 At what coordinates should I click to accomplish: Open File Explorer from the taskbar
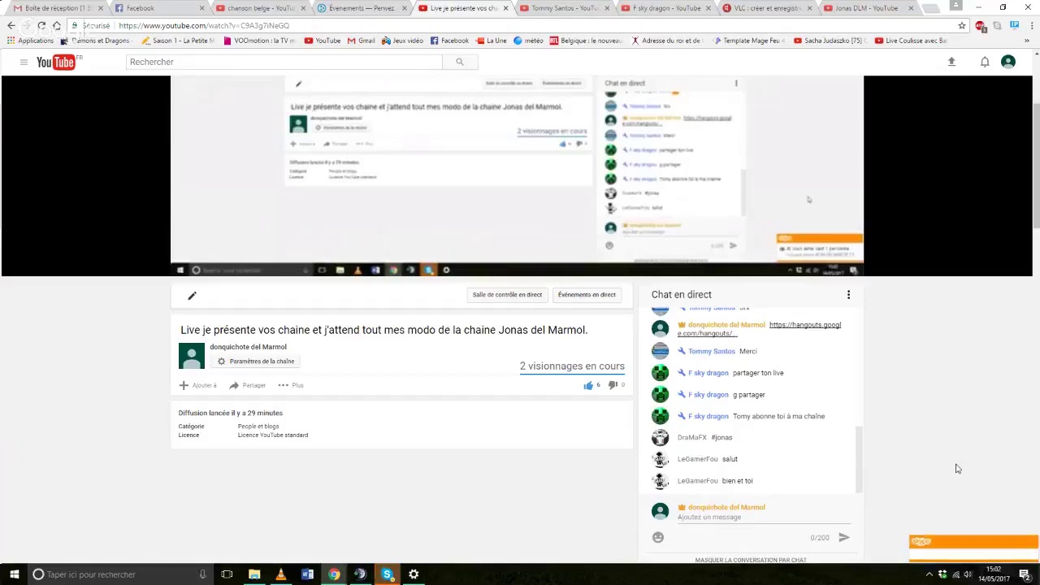(254, 574)
